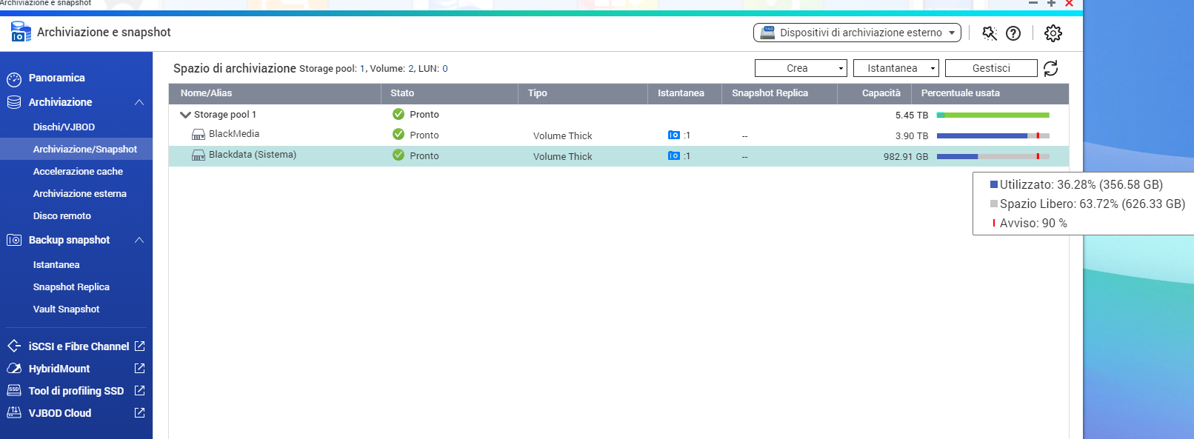Viewport: 1194px width, 439px height.
Task: Open the Istantanea dropdown button
Action: (896, 68)
